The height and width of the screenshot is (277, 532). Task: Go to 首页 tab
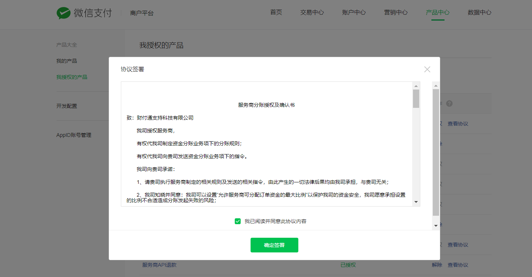(276, 12)
